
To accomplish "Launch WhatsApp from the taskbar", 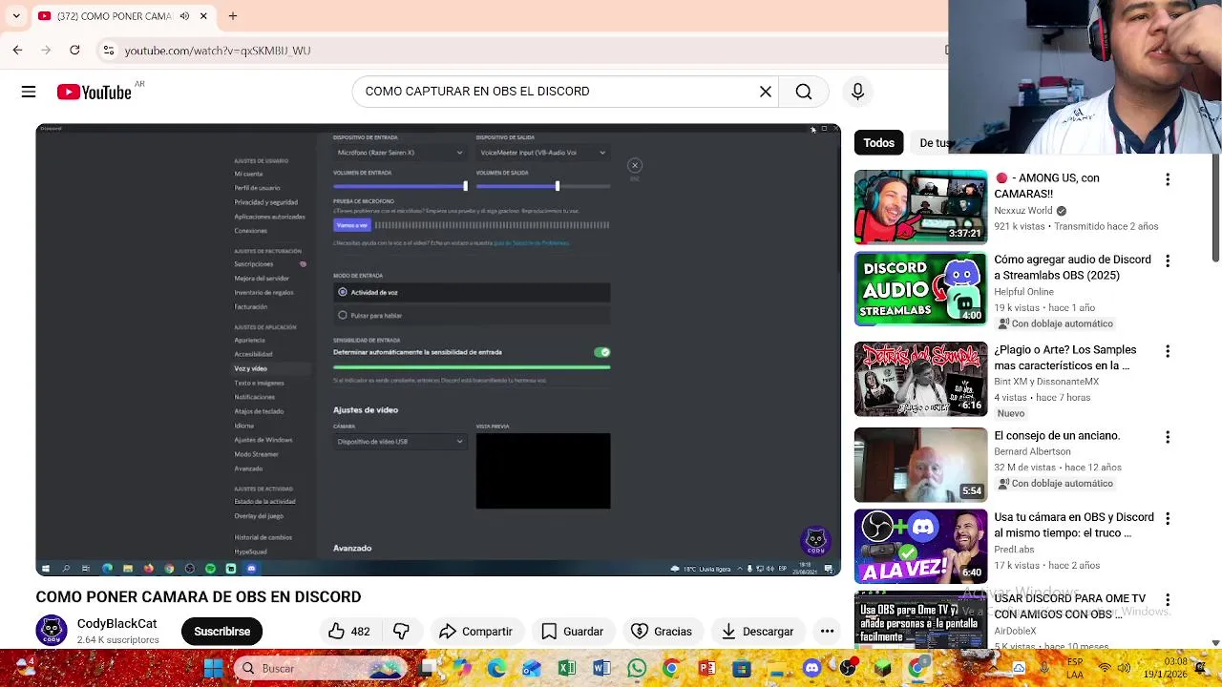I will point(637,668).
